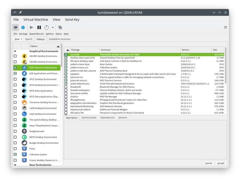Sort by the Pattern column header
Image resolution: width=240 pixels, height=181 pixels.
[x=44, y=46]
